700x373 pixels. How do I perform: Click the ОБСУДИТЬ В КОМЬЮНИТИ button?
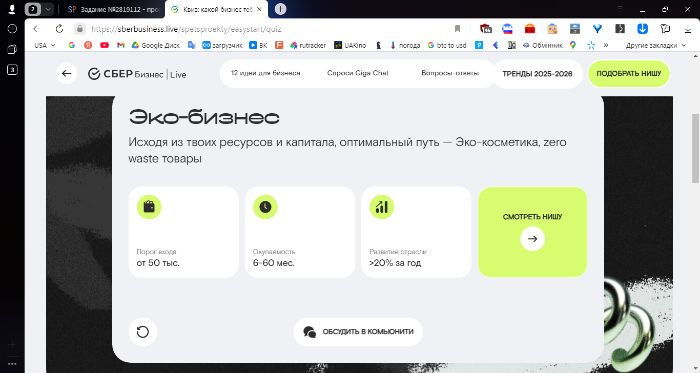(358, 332)
